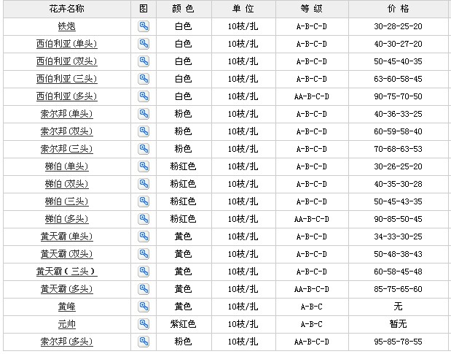Viewport: 451px width, 354px height.
Task: Follow the 索尔邦(双头) link
Action: (x=67, y=131)
